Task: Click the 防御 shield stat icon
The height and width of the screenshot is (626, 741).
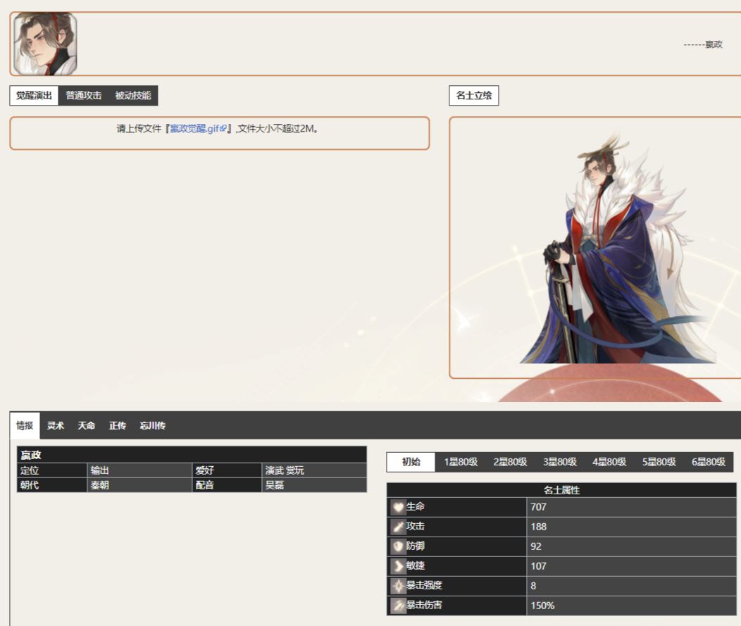Action: (399, 546)
